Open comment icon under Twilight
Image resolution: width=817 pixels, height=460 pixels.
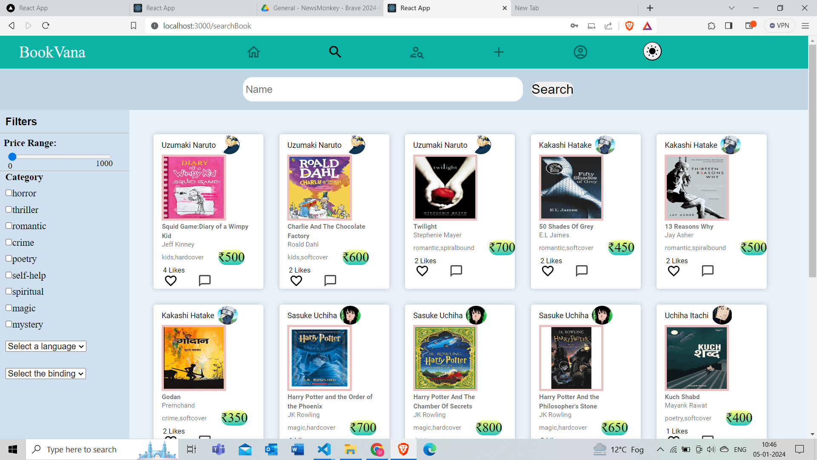(x=456, y=270)
